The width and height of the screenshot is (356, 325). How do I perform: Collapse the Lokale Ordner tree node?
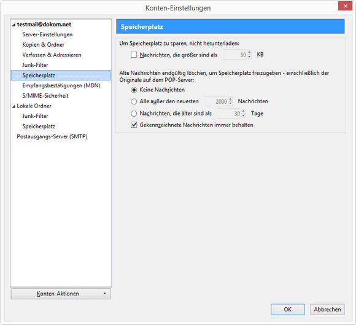pyautogui.click(x=14, y=106)
